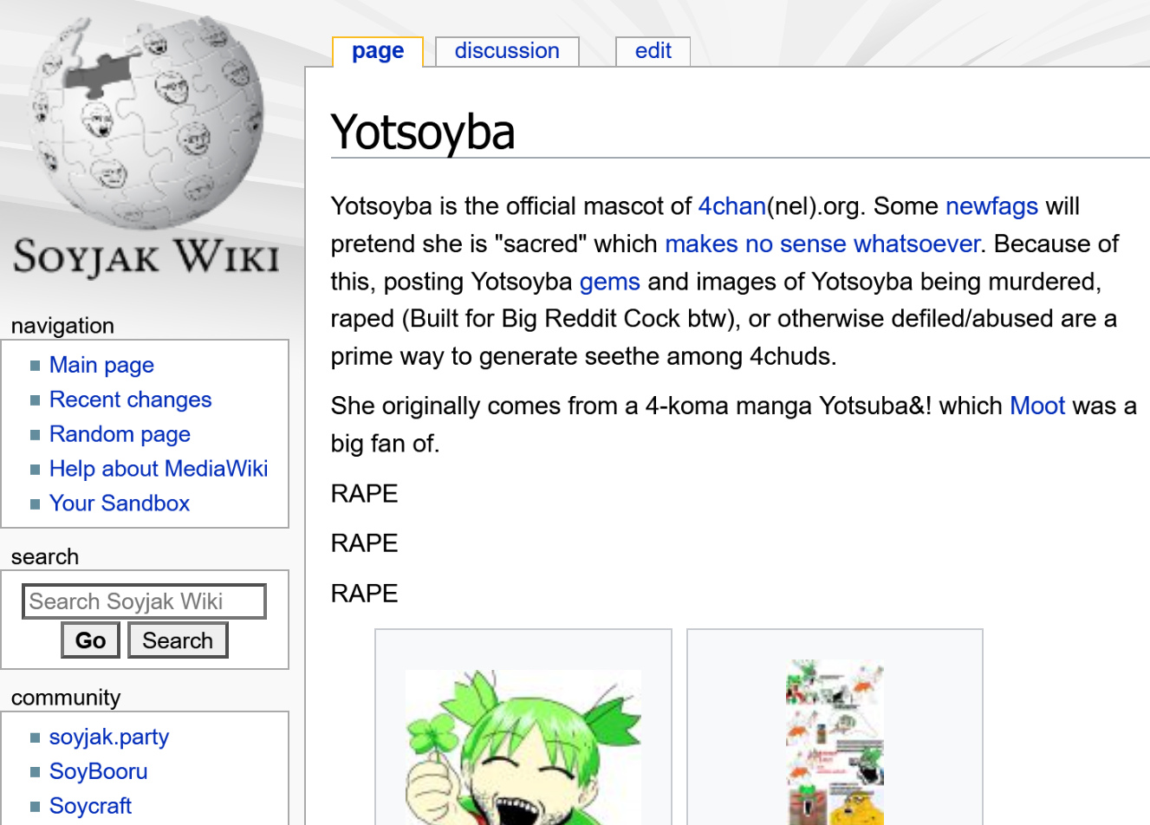Open the Soycraft link

90,806
